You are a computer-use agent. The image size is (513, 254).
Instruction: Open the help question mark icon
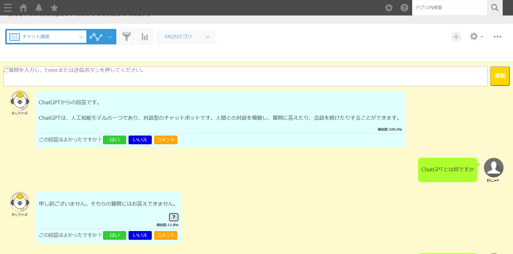pos(404,8)
